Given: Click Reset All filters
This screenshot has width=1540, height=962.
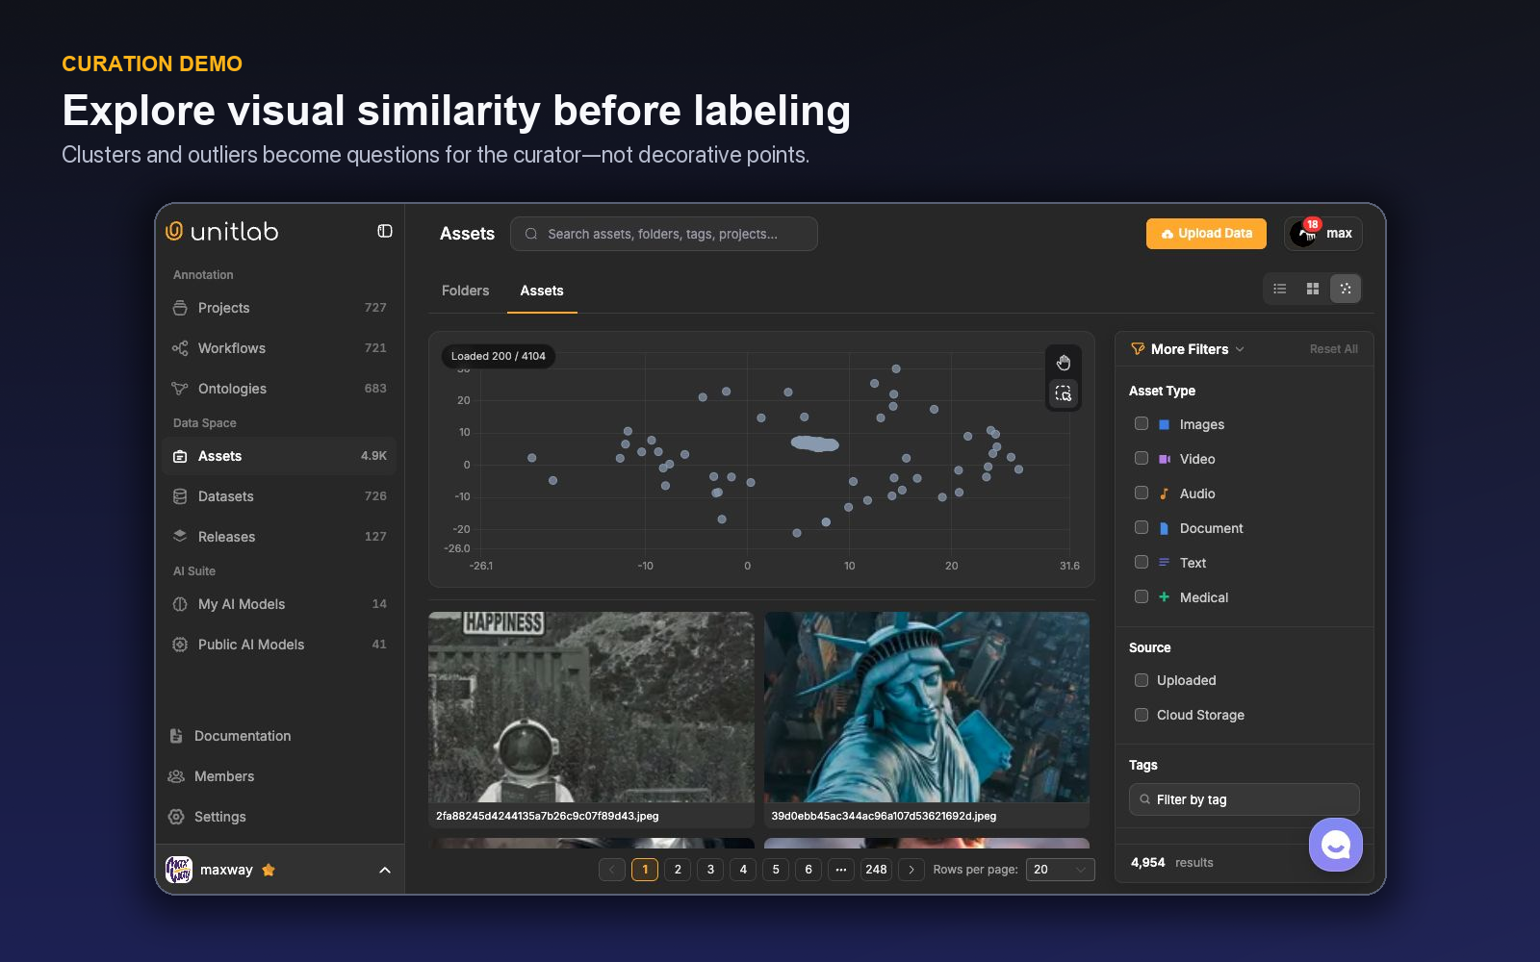Looking at the screenshot, I should coord(1334,349).
